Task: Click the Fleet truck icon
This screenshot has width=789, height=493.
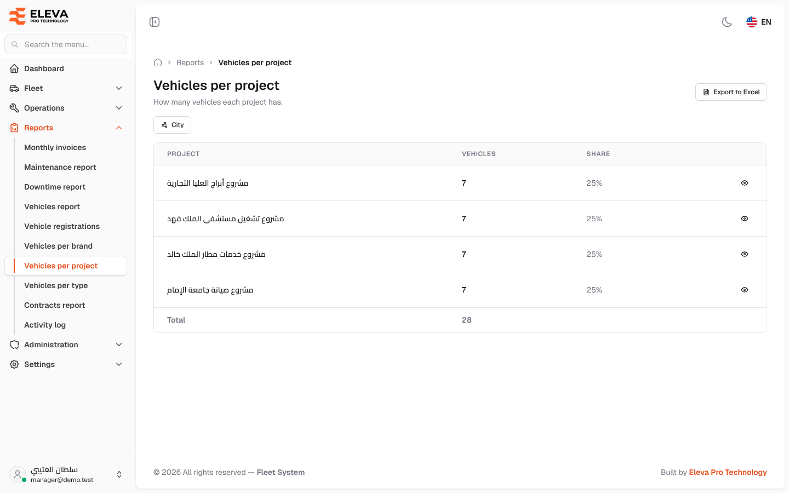Action: click(14, 88)
